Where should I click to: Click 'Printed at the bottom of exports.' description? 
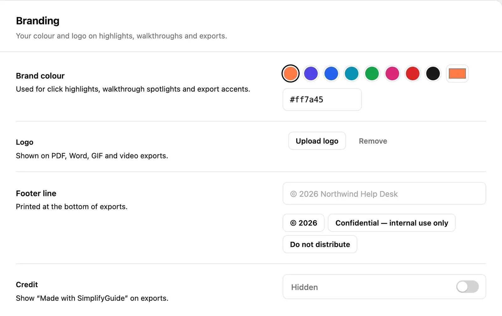[72, 206]
